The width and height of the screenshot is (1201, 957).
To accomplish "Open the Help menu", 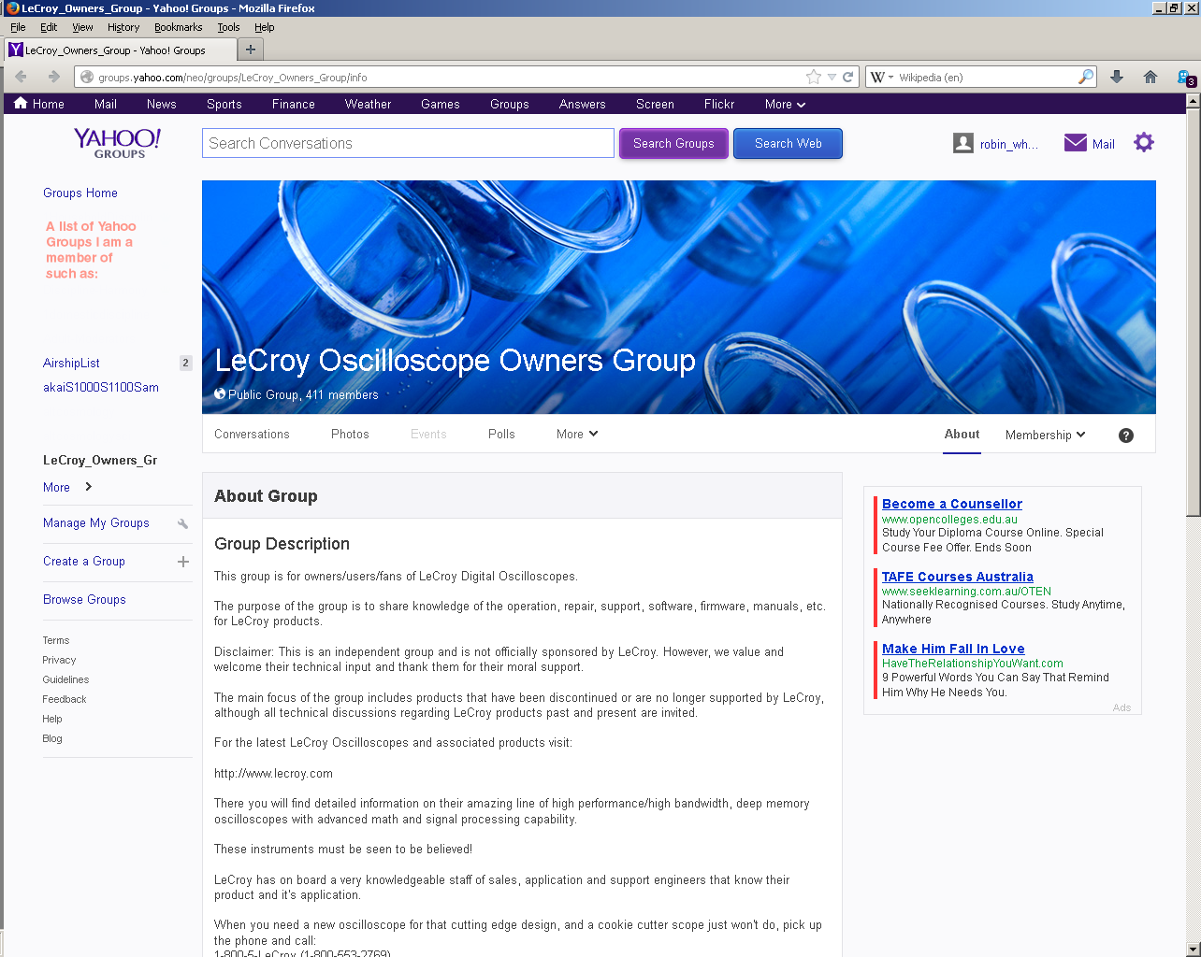I will [265, 27].
